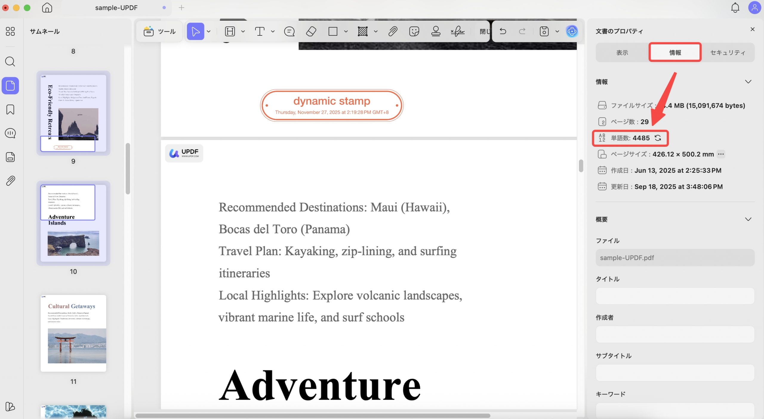The image size is (764, 419).
Task: Switch to the 表示 tab
Action: [622, 53]
